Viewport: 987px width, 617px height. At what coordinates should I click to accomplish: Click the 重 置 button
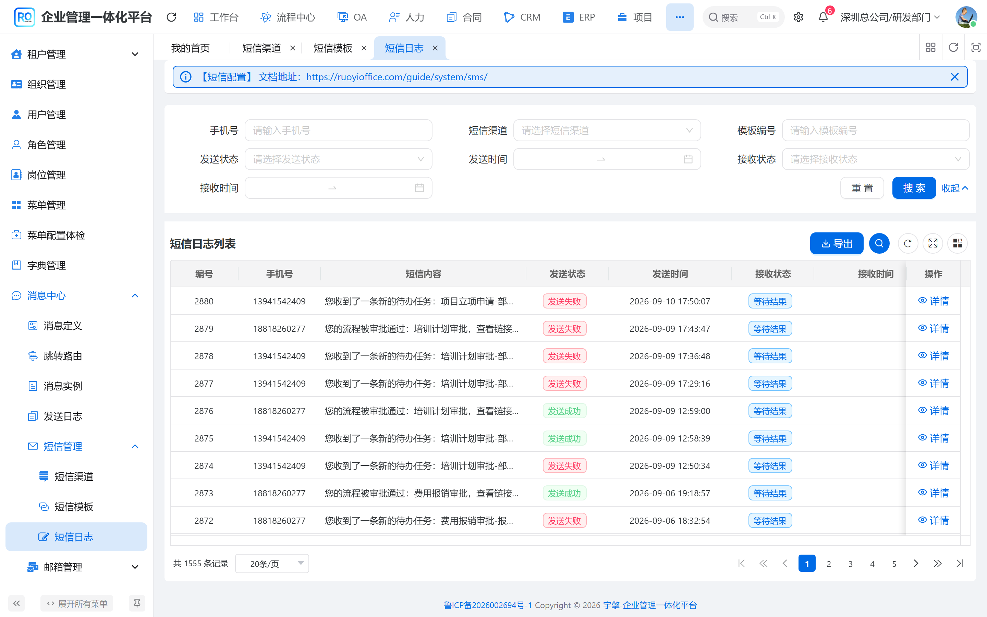[x=862, y=188]
